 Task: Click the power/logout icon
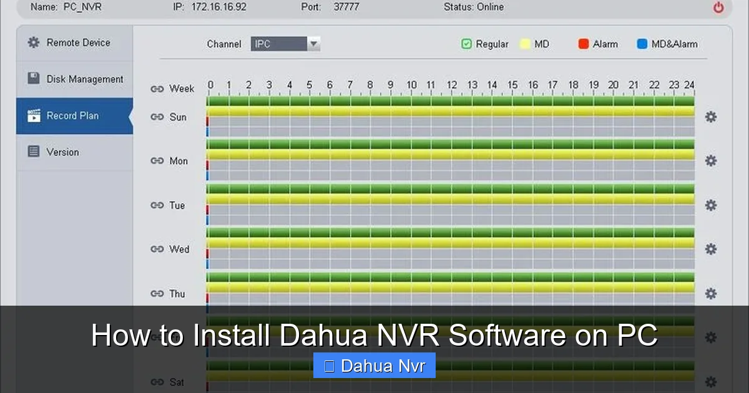click(x=717, y=7)
